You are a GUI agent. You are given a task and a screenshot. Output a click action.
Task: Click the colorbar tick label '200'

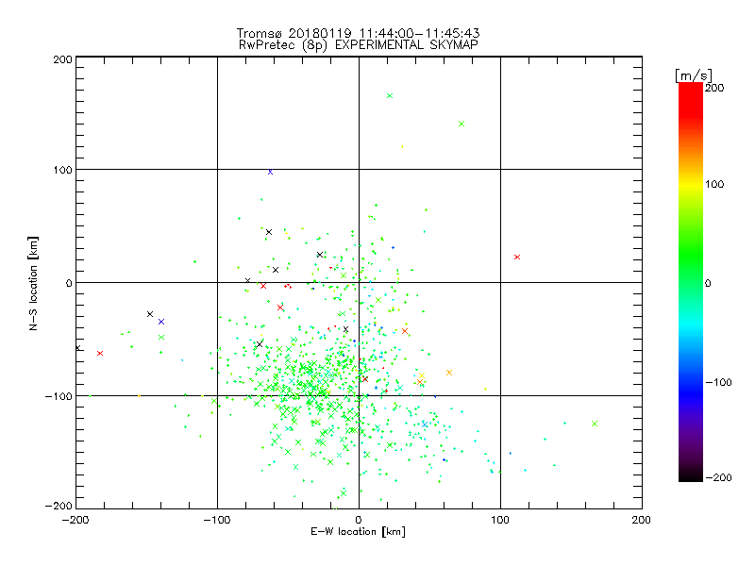point(714,88)
